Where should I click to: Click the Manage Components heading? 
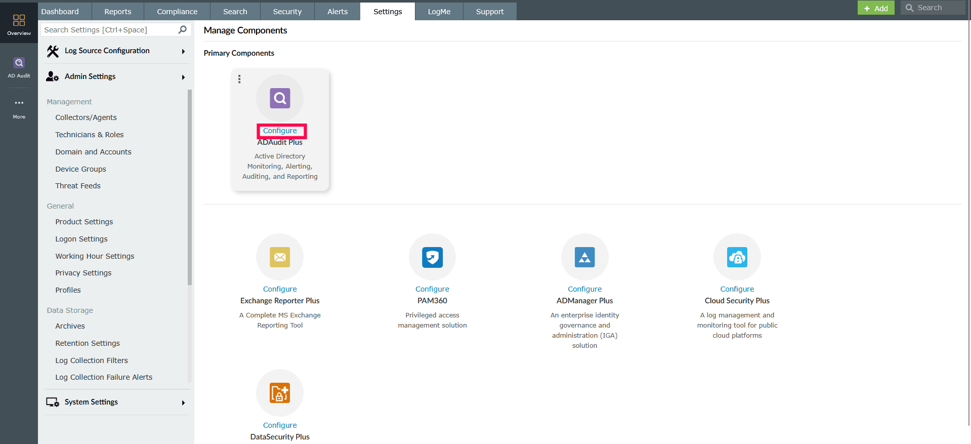point(245,30)
